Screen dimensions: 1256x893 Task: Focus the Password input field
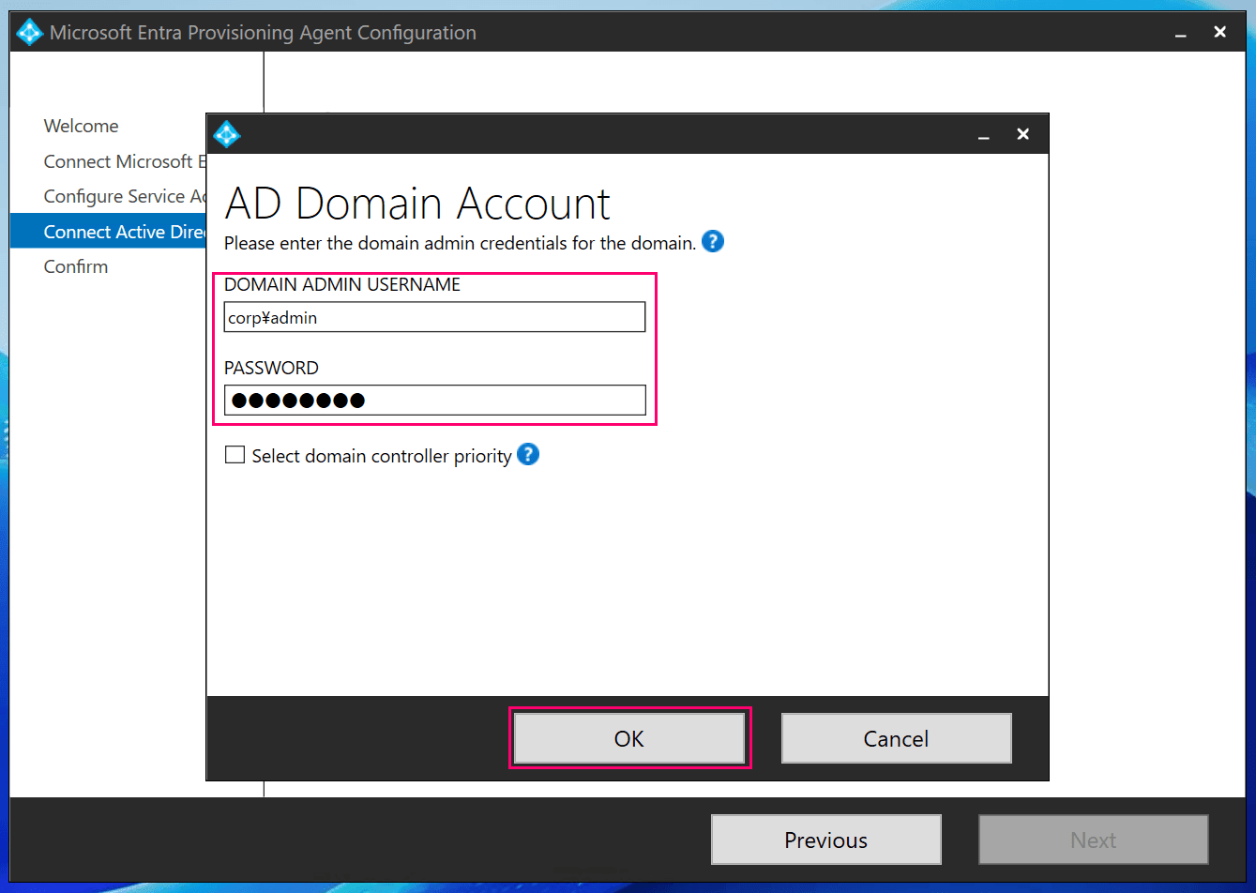(x=434, y=401)
